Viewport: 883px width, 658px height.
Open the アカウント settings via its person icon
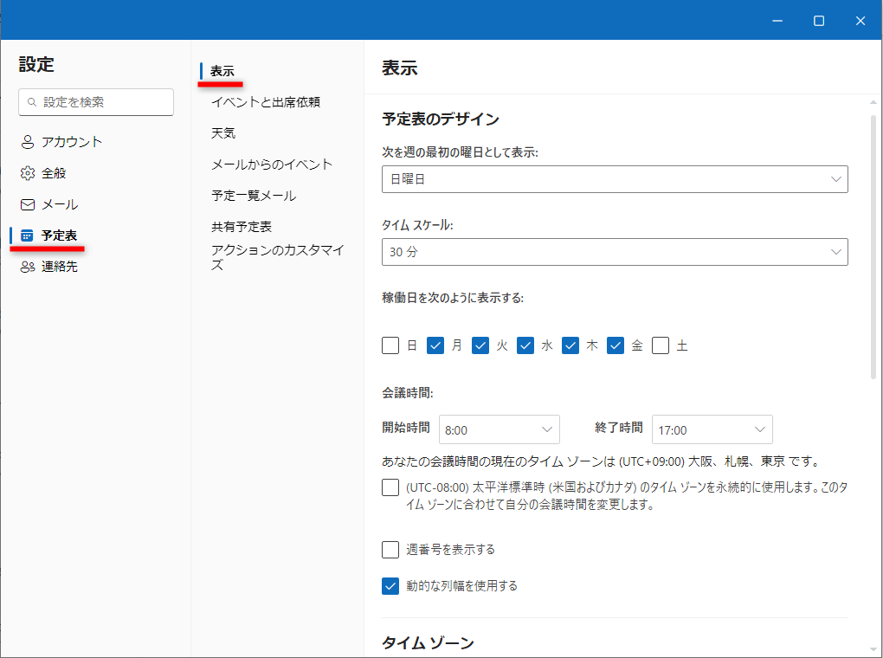click(27, 141)
